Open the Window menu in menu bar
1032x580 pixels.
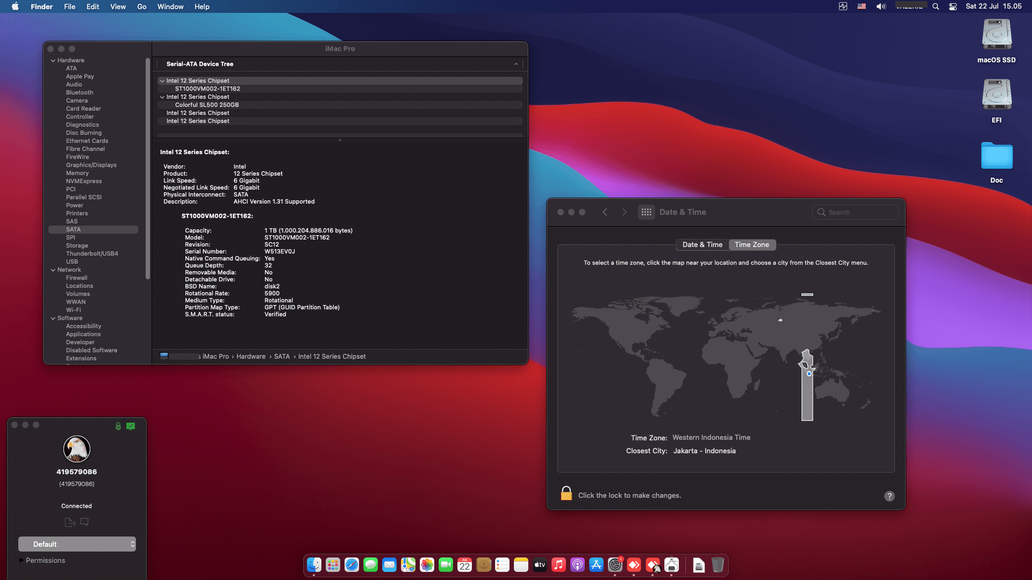click(170, 6)
